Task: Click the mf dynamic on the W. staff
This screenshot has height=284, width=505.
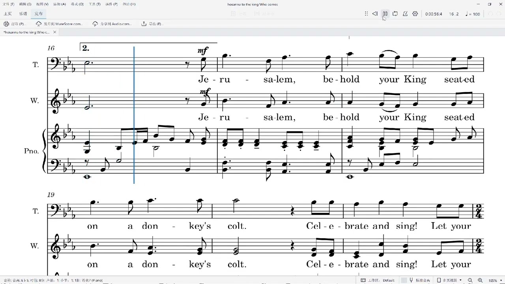Action: click(x=204, y=92)
